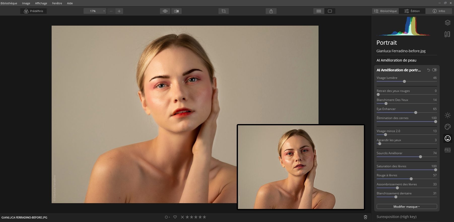The image size is (454, 222).
Task: Open the Prédéfinis presets panel
Action: pyautogui.click(x=33, y=11)
